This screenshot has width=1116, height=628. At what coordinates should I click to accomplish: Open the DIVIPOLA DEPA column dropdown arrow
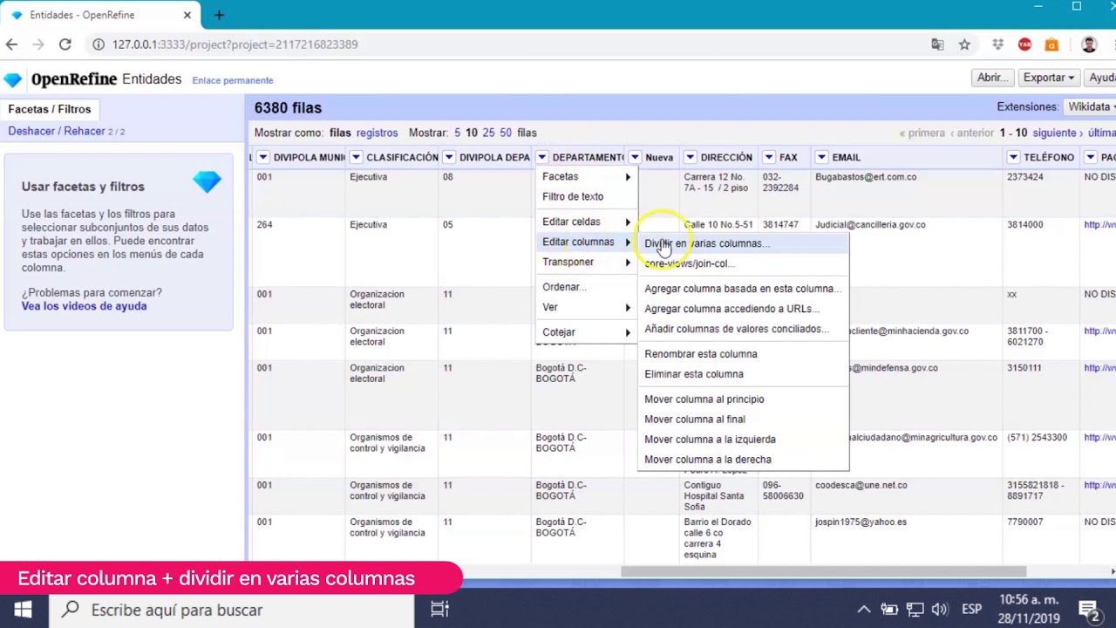point(449,157)
